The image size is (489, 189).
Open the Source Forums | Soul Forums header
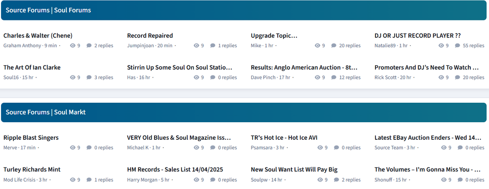[x=48, y=10]
